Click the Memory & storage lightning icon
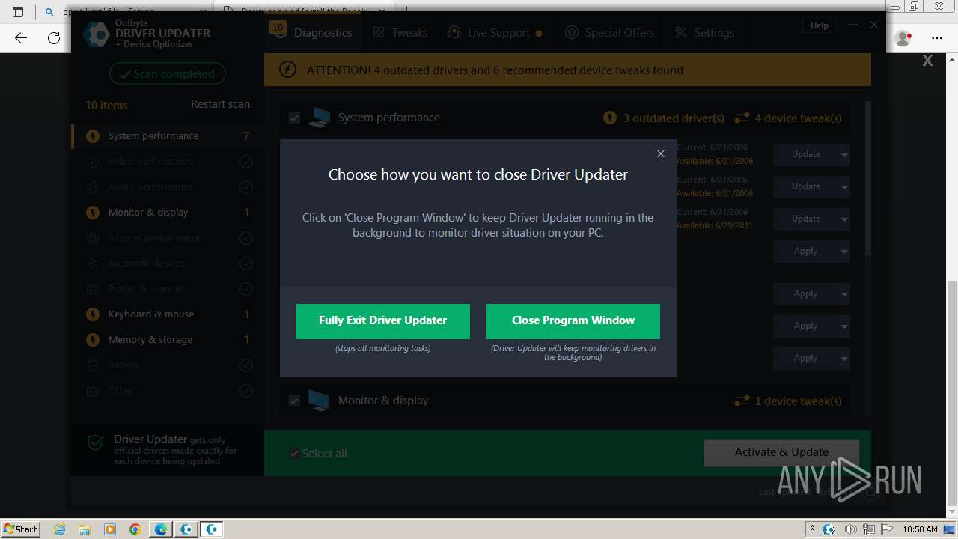This screenshot has width=958, height=539. click(93, 340)
